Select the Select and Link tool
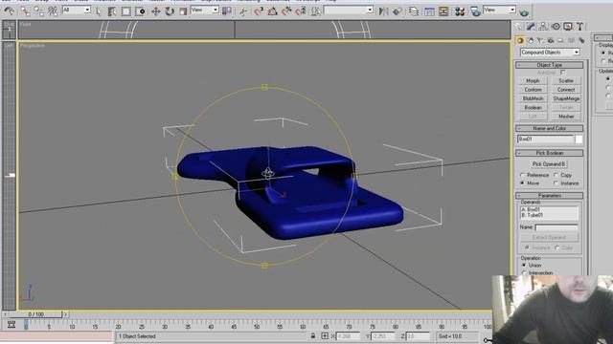Image resolution: width=613 pixels, height=344 pixels. click(x=26, y=11)
